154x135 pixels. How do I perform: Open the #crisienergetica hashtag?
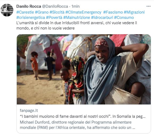pyautogui.click(x=31, y=18)
